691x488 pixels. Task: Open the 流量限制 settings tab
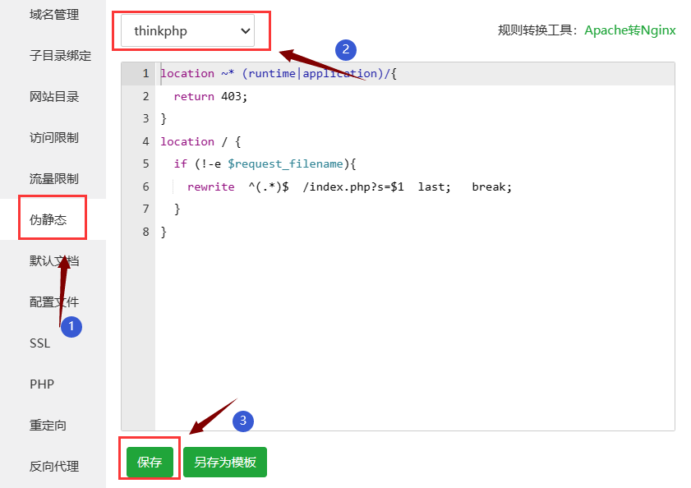click(x=53, y=179)
